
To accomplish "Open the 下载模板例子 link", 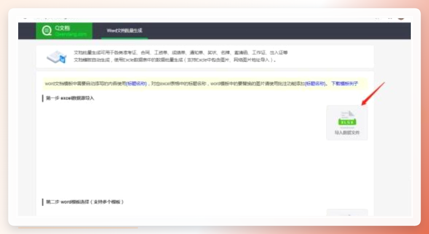I will pyautogui.click(x=345, y=83).
